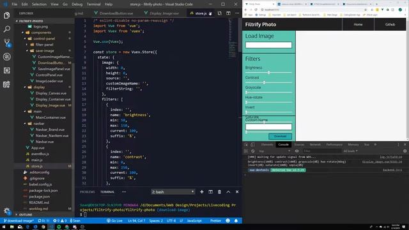Close the terminal panel
The width and height of the screenshot is (409, 230).
click(237, 192)
